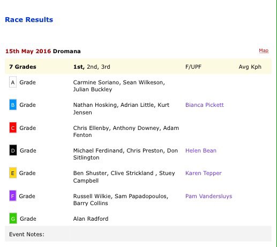Click the F/UPF column header
The width and height of the screenshot is (277, 247).
(x=193, y=67)
